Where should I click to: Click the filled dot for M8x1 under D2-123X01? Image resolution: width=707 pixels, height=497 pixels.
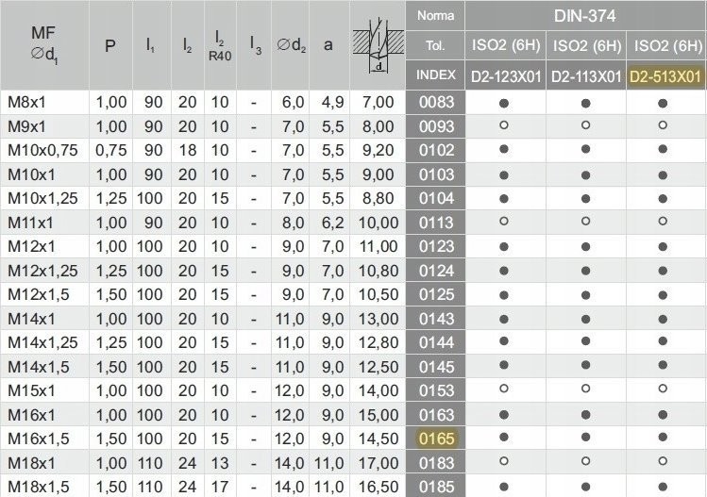click(505, 102)
